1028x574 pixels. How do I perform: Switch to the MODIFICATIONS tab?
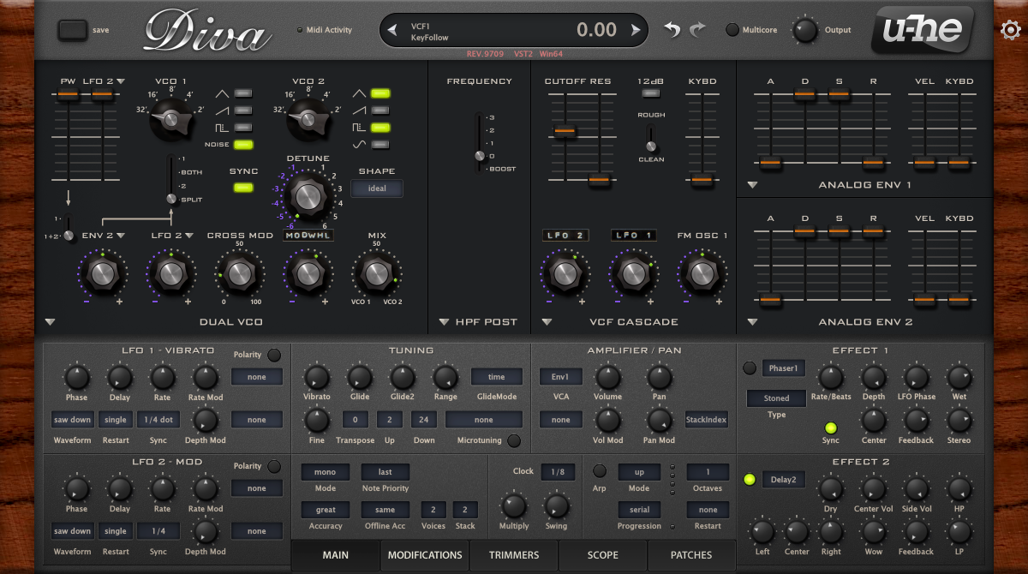(425, 555)
